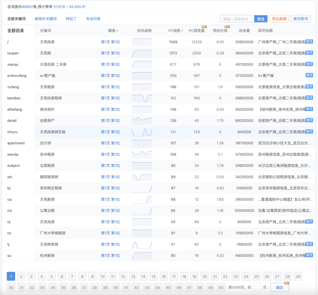Click 确定 page jump button
The height and width of the screenshot is (295, 318).
coord(280,288)
